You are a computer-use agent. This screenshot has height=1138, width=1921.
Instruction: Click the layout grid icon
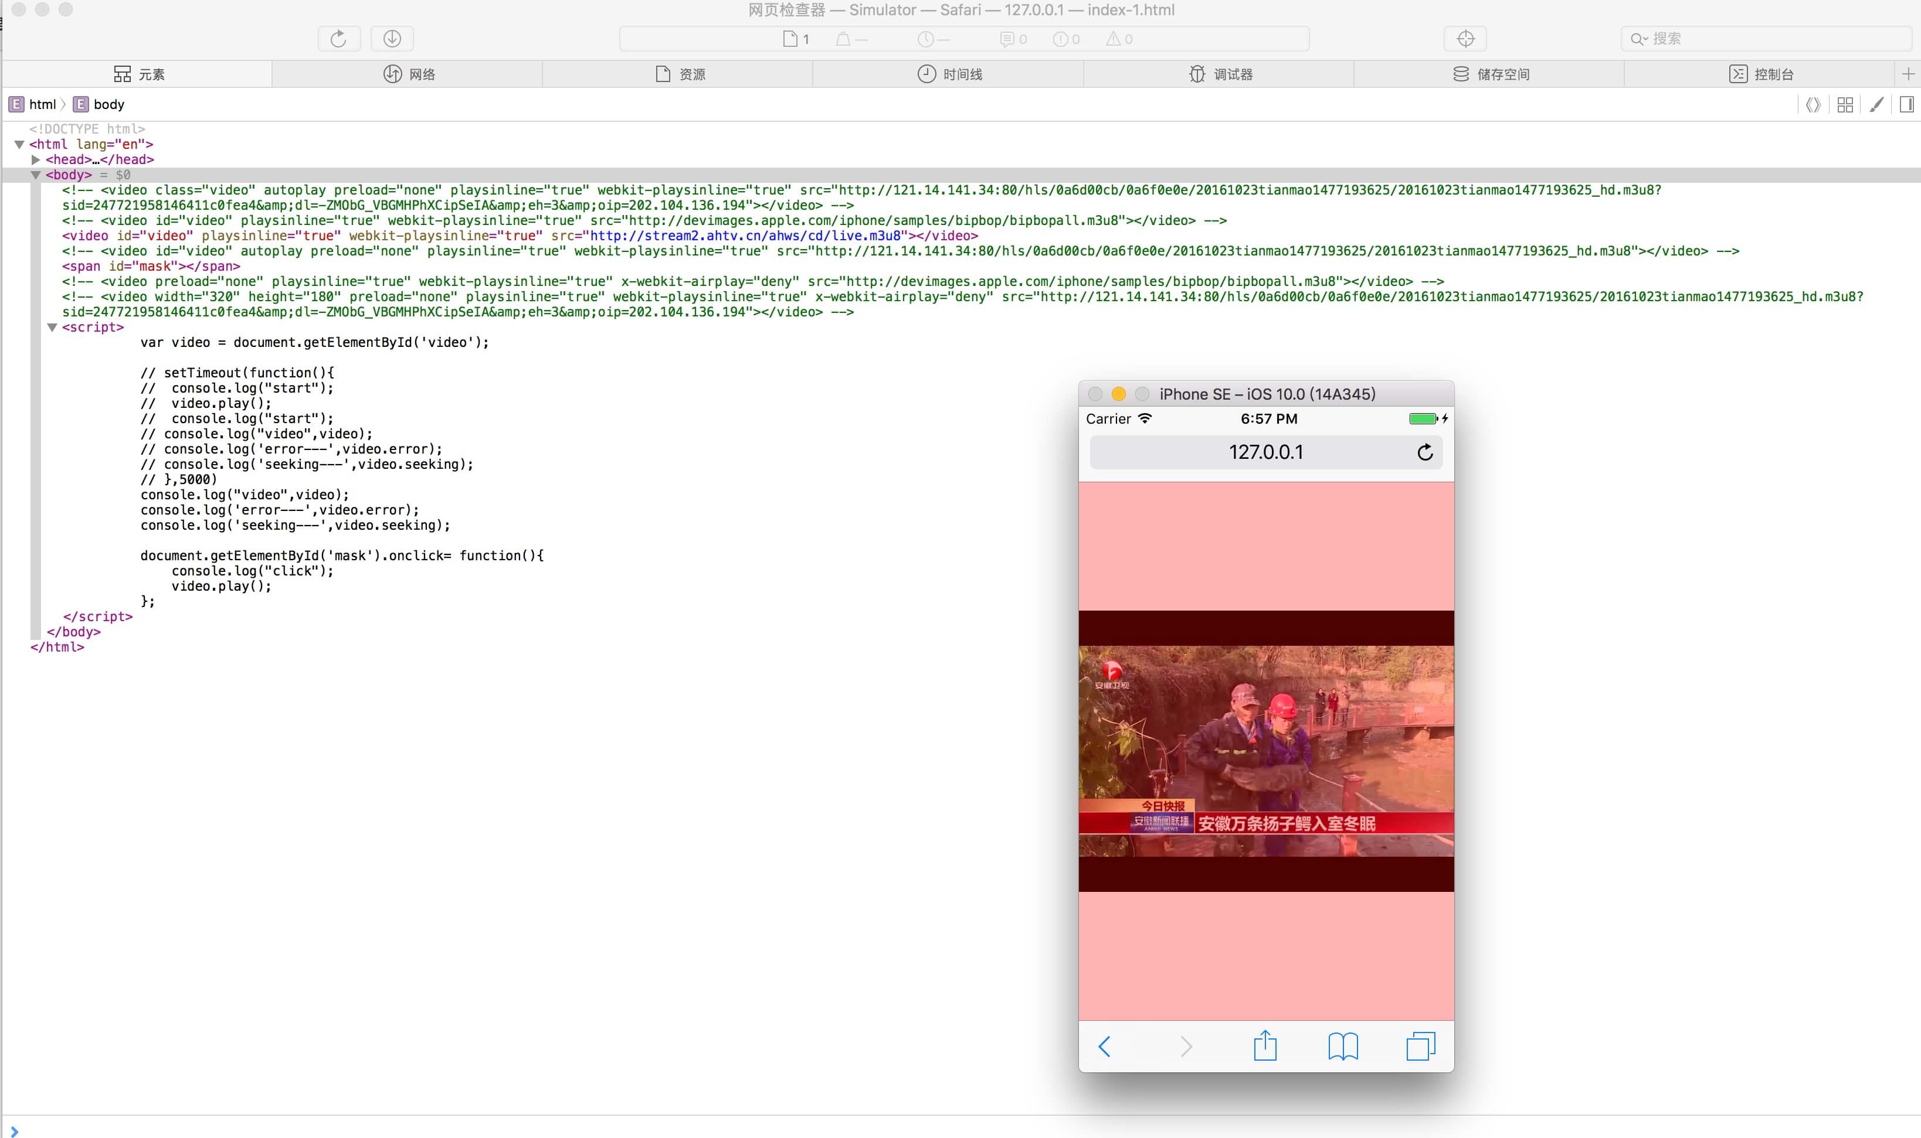point(1845,105)
